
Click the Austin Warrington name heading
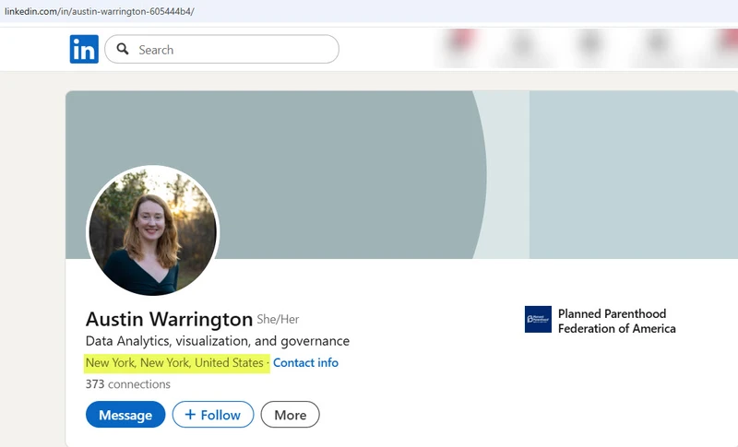169,320
